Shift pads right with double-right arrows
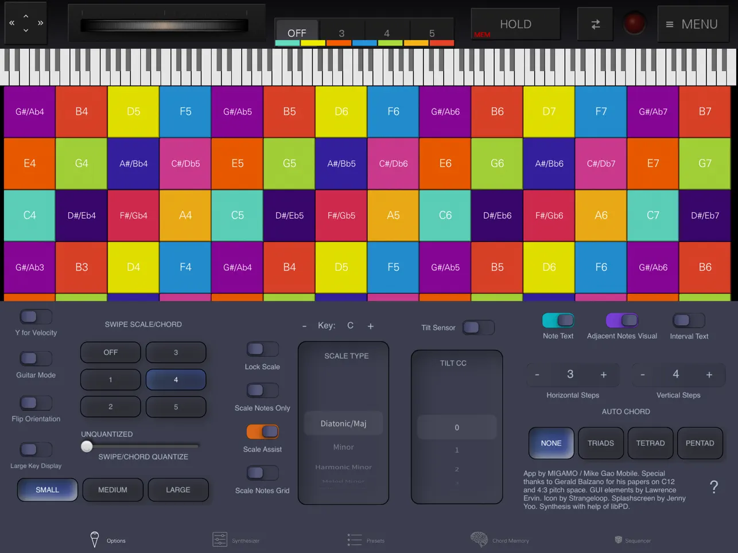This screenshot has height=553, width=738. coord(40,23)
